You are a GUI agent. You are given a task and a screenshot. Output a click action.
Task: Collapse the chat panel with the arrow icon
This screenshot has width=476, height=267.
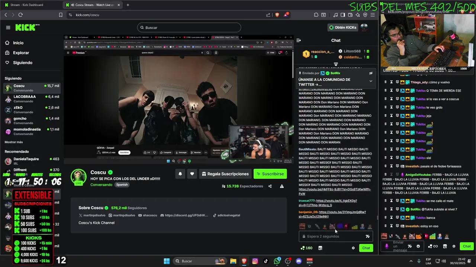(x=299, y=40)
